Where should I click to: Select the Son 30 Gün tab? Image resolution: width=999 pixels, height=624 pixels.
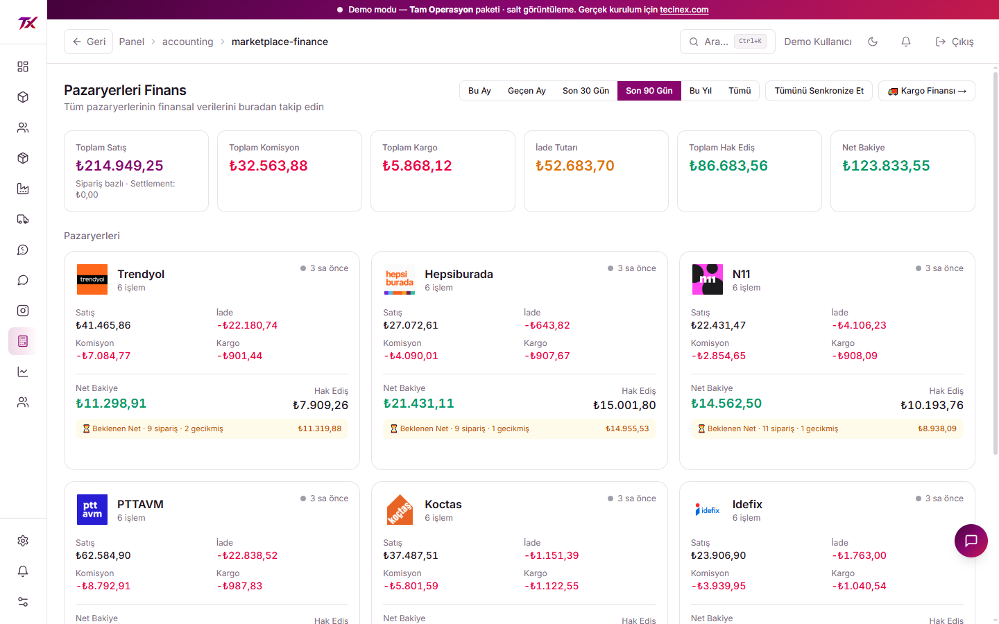(586, 91)
